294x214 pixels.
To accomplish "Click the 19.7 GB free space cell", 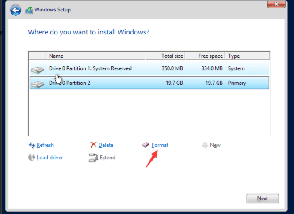I will point(214,83).
